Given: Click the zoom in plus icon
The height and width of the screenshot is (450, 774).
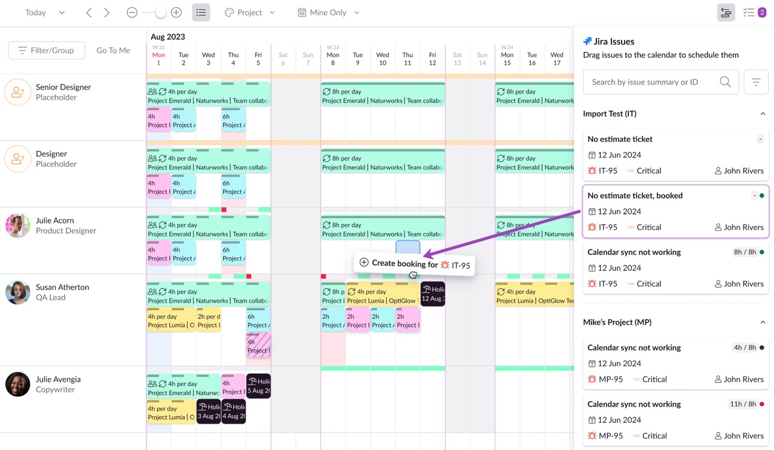Looking at the screenshot, I should pos(176,13).
